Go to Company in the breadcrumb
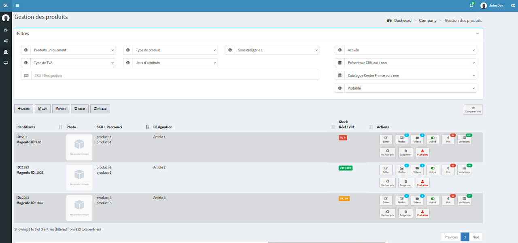The height and width of the screenshot is (243, 518). tap(427, 21)
